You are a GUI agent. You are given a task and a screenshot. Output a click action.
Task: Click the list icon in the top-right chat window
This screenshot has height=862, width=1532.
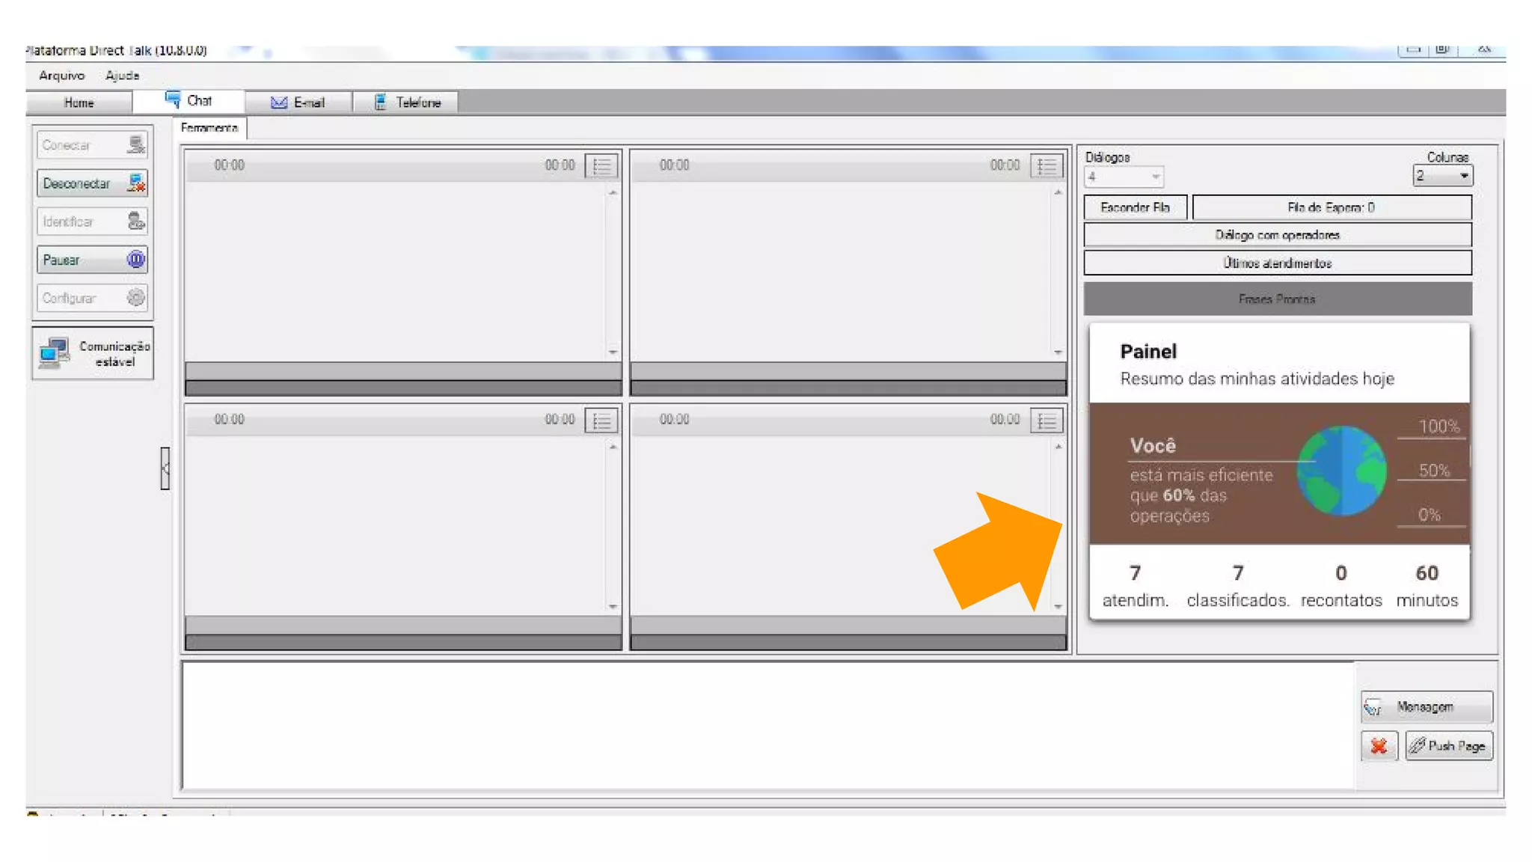point(1046,165)
